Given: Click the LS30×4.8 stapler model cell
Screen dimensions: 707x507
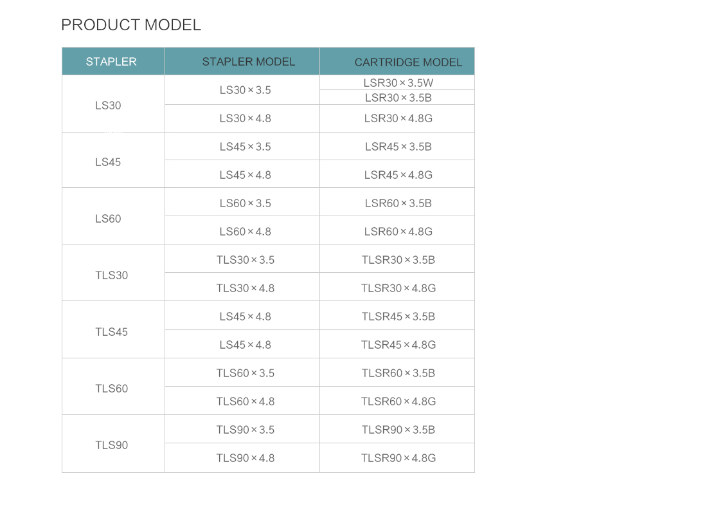Looking at the screenshot, I should [242, 119].
